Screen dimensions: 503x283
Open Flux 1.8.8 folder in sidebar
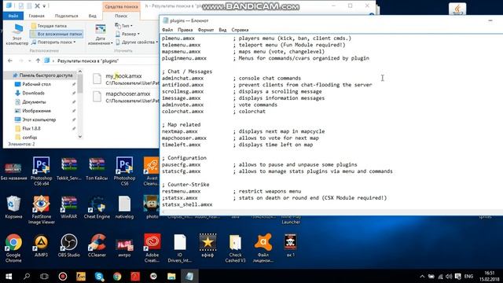(31, 128)
